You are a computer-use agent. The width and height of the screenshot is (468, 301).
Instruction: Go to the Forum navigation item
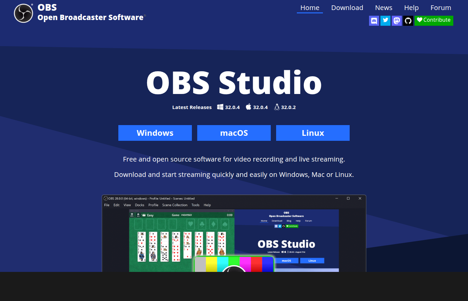pyautogui.click(x=441, y=7)
